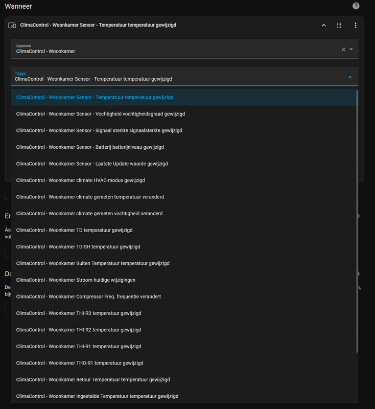Choose the Vochtigheid vochtigheidsgraad gewijzigd option
The image size is (375, 409).
coord(101,114)
